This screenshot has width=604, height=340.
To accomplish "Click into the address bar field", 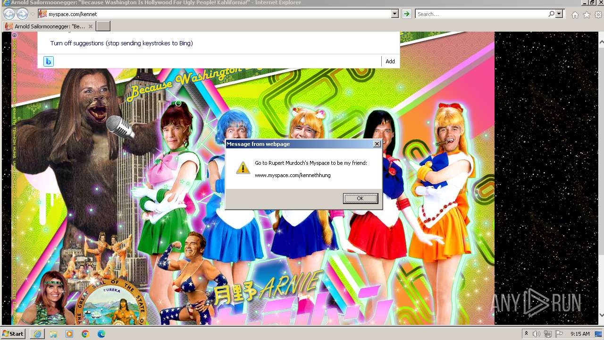I will [218, 14].
